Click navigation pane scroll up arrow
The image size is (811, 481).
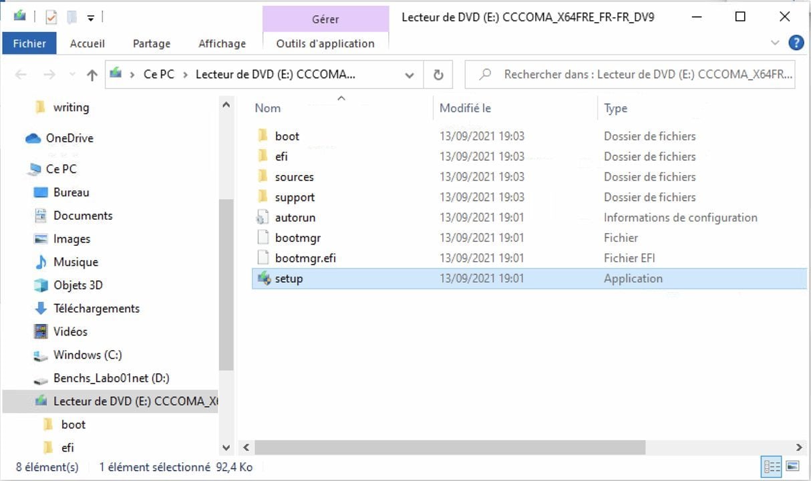[226, 105]
